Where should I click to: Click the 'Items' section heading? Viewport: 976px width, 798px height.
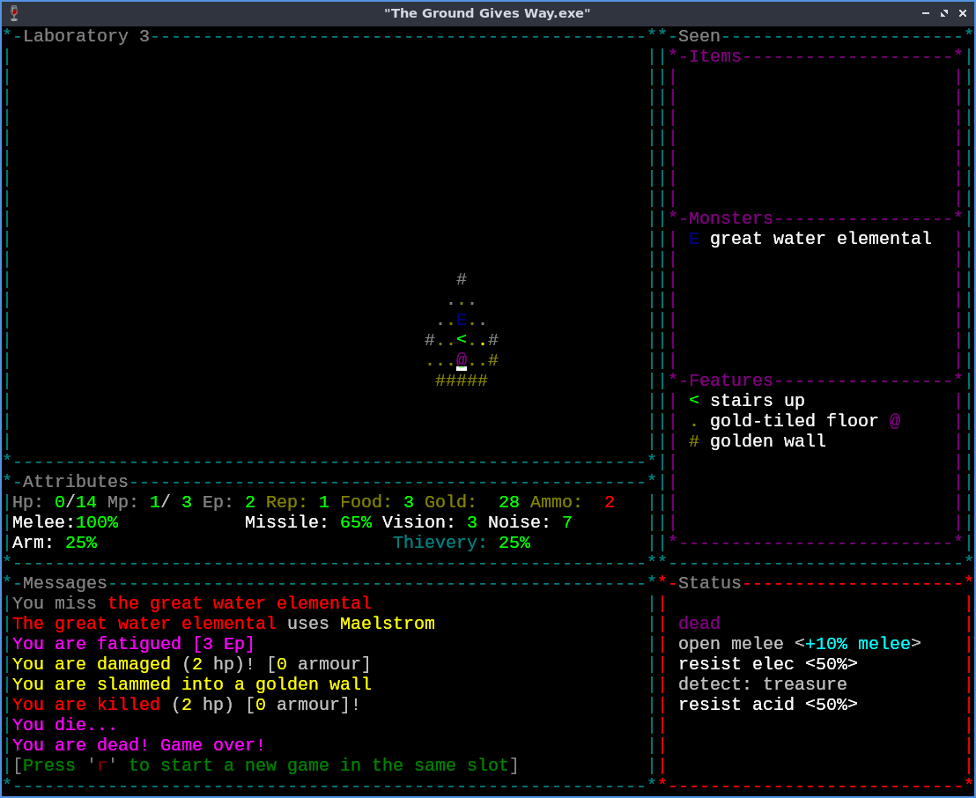click(x=714, y=56)
